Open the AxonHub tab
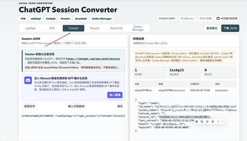This screenshot has height=141, width=247. (116, 28)
